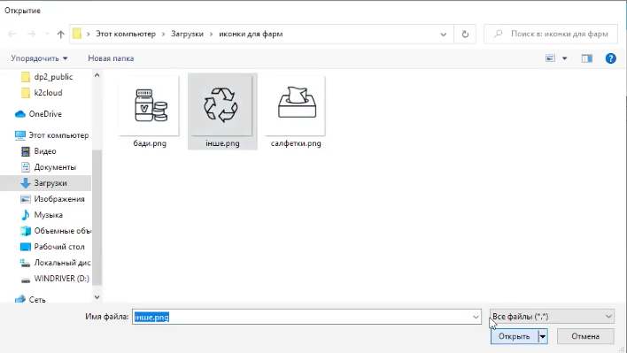
Task: Open the 'Упорядочить' menu
Action: pyautogui.click(x=39, y=58)
